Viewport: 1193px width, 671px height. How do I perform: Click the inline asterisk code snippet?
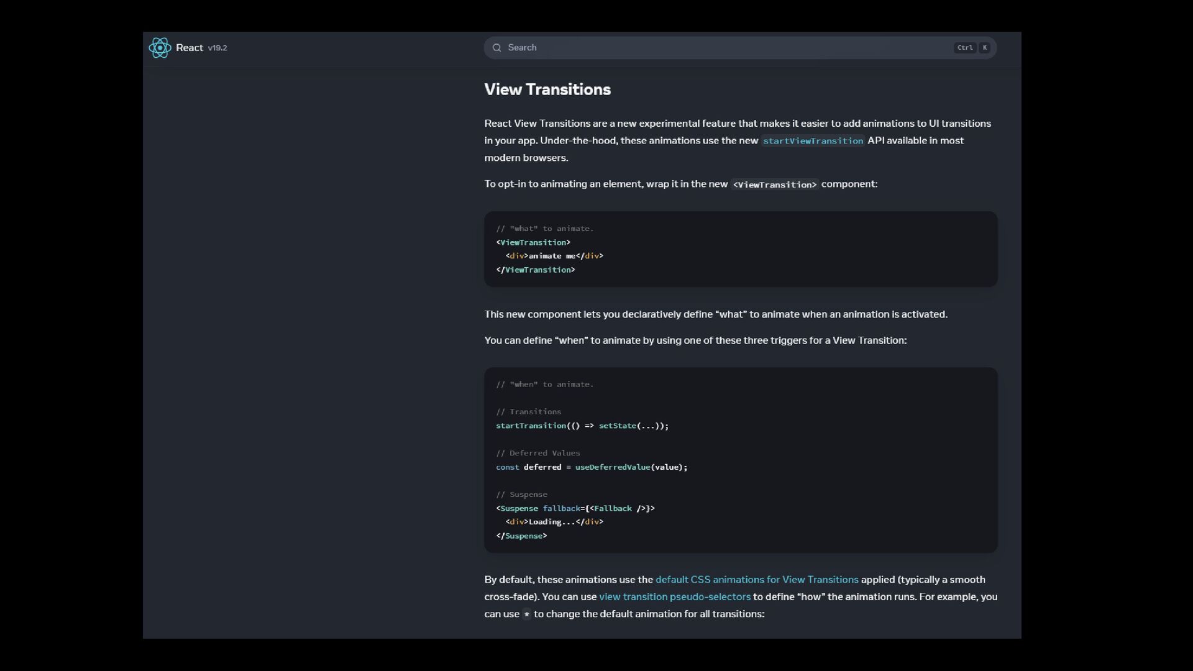coord(526,614)
